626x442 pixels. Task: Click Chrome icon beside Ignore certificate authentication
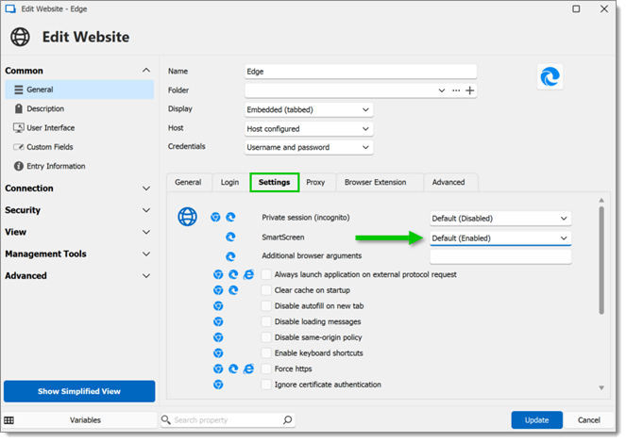(218, 385)
